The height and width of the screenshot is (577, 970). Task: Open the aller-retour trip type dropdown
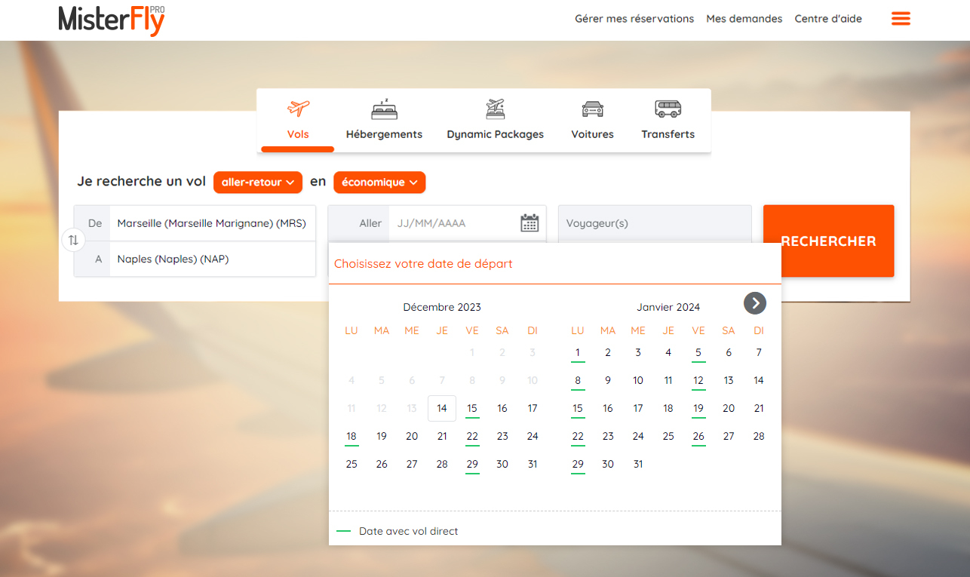258,182
